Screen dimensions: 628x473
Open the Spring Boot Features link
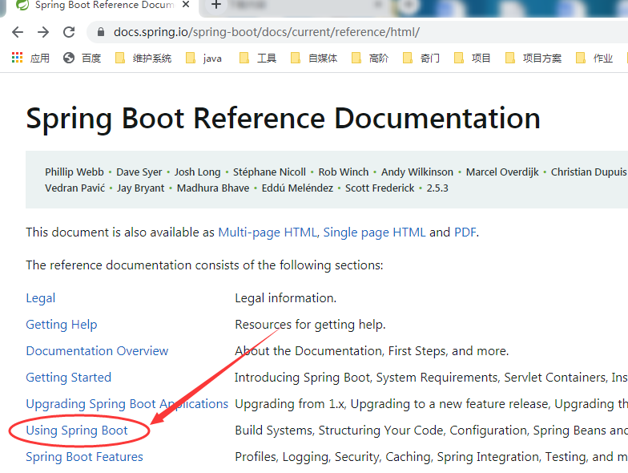coord(84,457)
